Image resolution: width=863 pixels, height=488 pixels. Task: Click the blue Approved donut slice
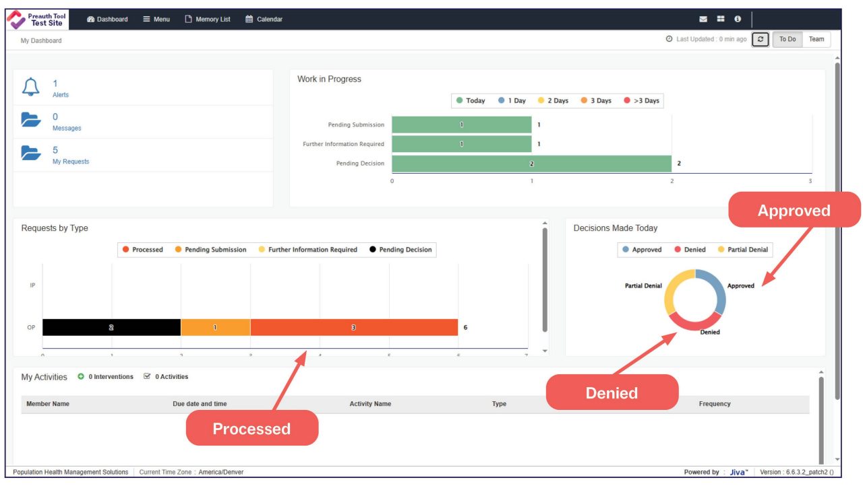coord(720,289)
